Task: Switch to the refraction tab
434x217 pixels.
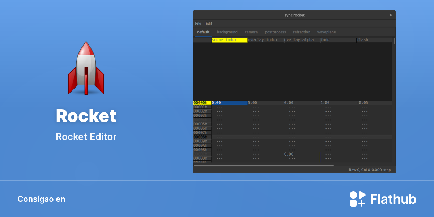Action: (302, 32)
